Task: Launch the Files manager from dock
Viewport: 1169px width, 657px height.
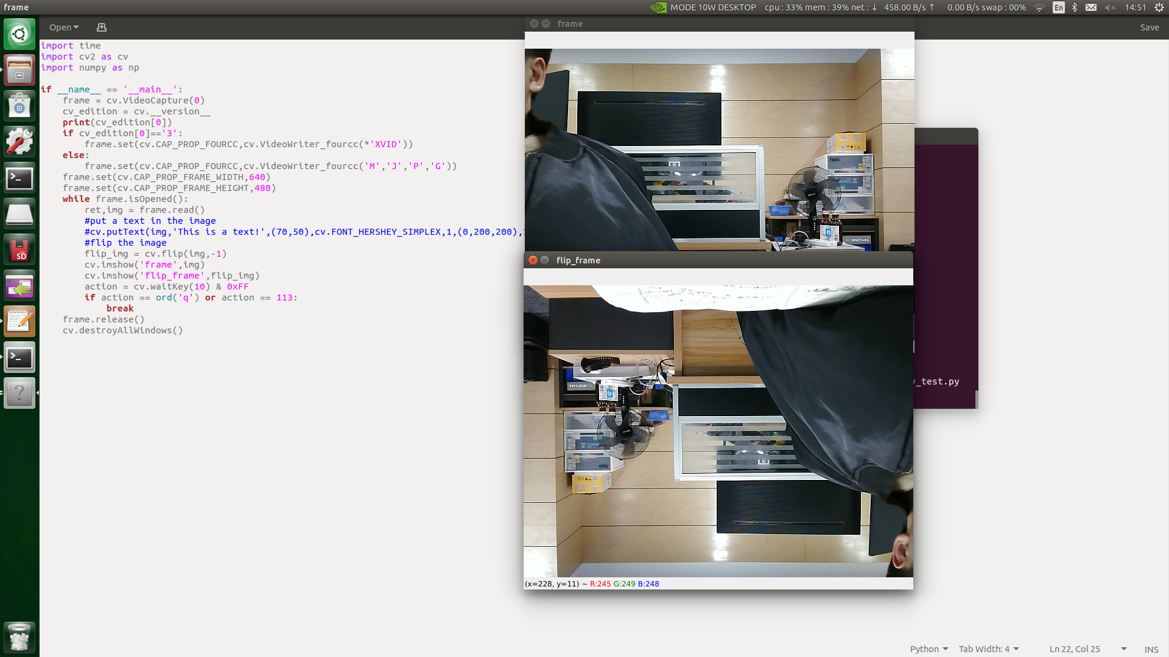Action: click(x=19, y=70)
